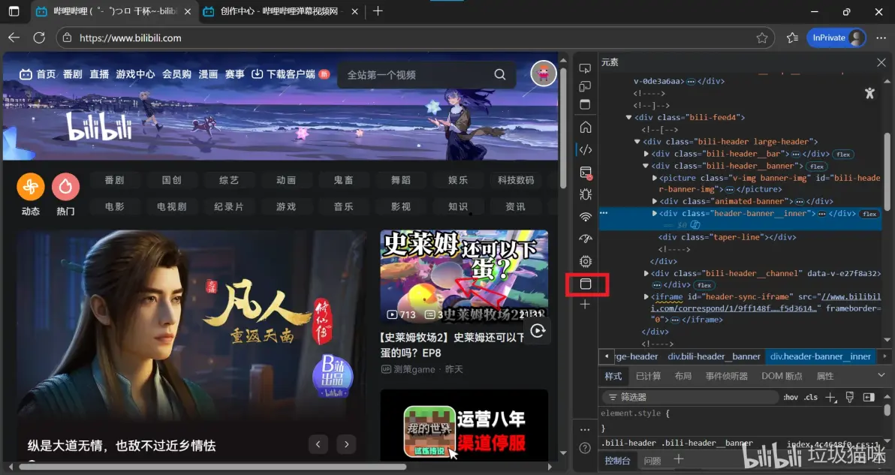
Task: Expand the animated-banner div node
Action: (x=655, y=201)
